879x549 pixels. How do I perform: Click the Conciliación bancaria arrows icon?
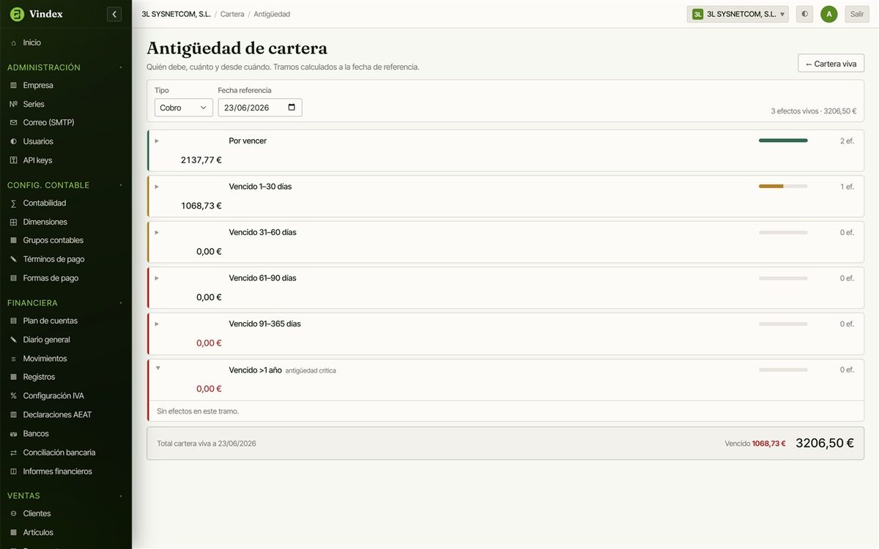pyautogui.click(x=13, y=453)
